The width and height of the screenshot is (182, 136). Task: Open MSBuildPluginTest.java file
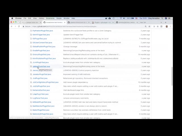42,102
